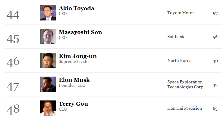Select the Supreme Leader title text
222x120 pixels.
point(74,62)
